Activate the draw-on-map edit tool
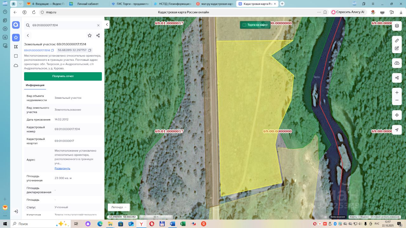The image size is (406, 228). click(x=397, y=48)
